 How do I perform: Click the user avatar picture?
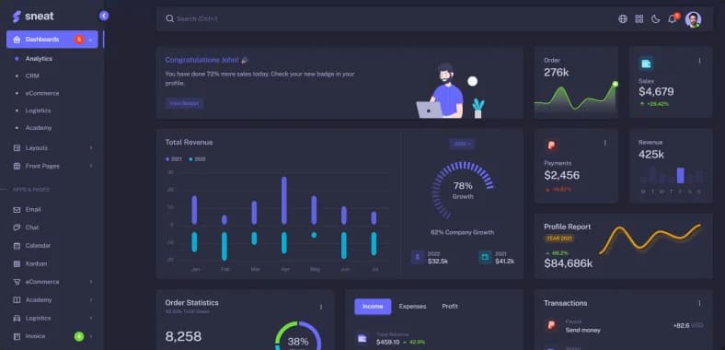693,19
